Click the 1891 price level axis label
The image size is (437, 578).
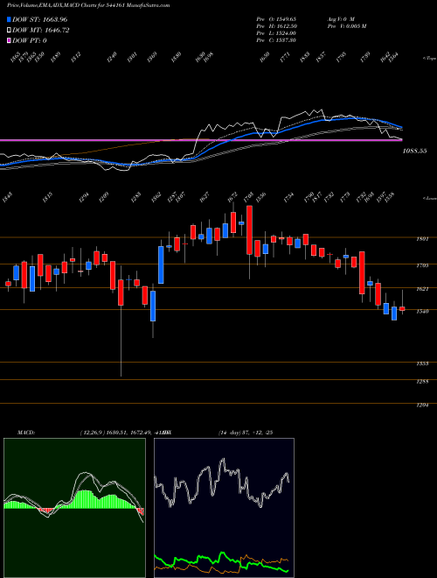click(422, 239)
